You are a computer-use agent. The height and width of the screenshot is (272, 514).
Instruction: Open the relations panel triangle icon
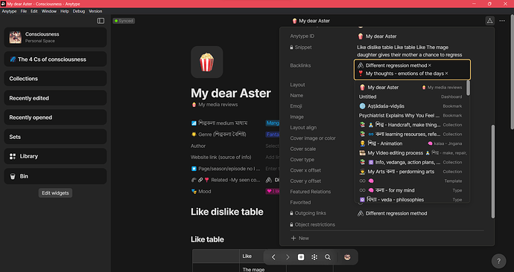coord(489,21)
